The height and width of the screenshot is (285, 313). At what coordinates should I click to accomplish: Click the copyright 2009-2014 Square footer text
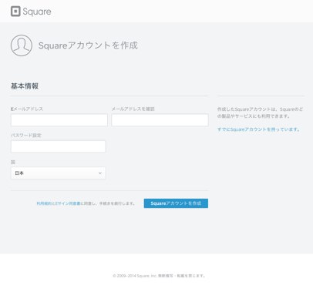(x=159, y=276)
